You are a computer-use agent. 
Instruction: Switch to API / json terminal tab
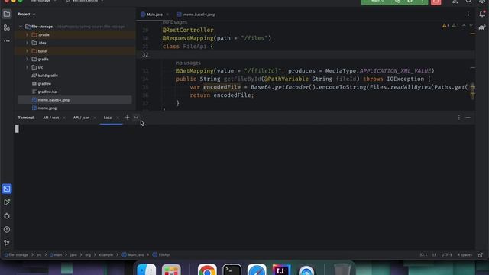[x=81, y=118]
